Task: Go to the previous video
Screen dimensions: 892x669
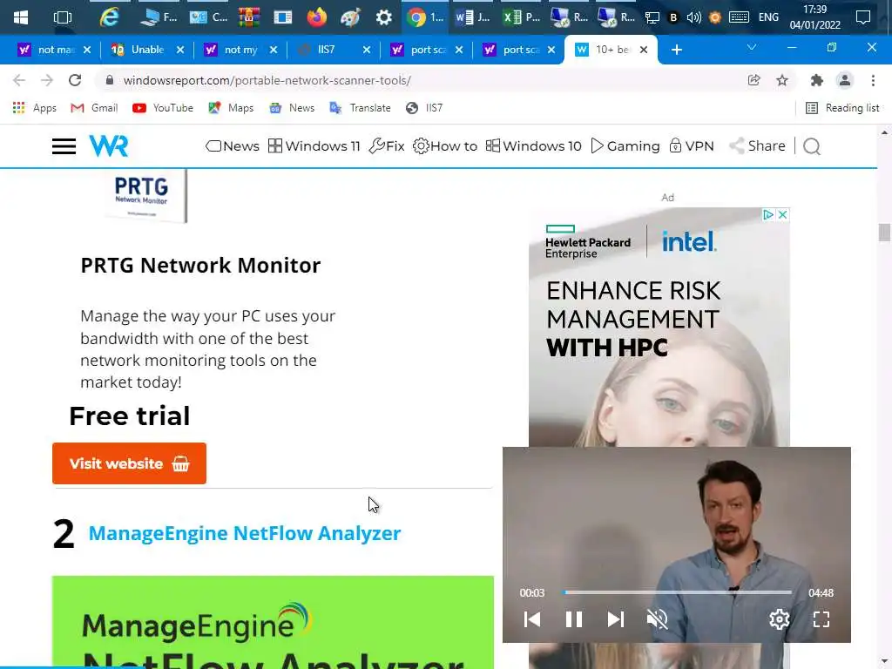Action: 532,619
